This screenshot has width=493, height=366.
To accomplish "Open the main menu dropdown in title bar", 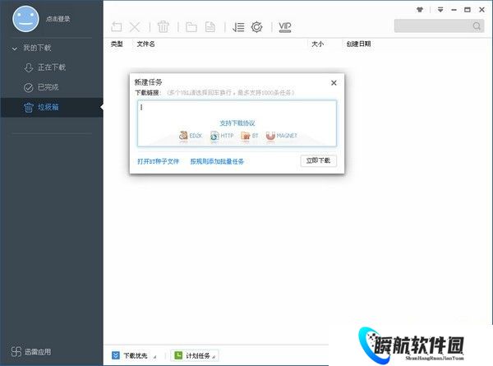I will (x=440, y=10).
